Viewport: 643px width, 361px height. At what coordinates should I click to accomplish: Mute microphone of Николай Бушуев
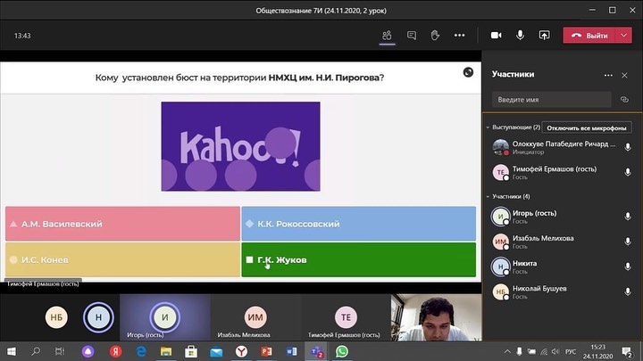click(x=628, y=291)
